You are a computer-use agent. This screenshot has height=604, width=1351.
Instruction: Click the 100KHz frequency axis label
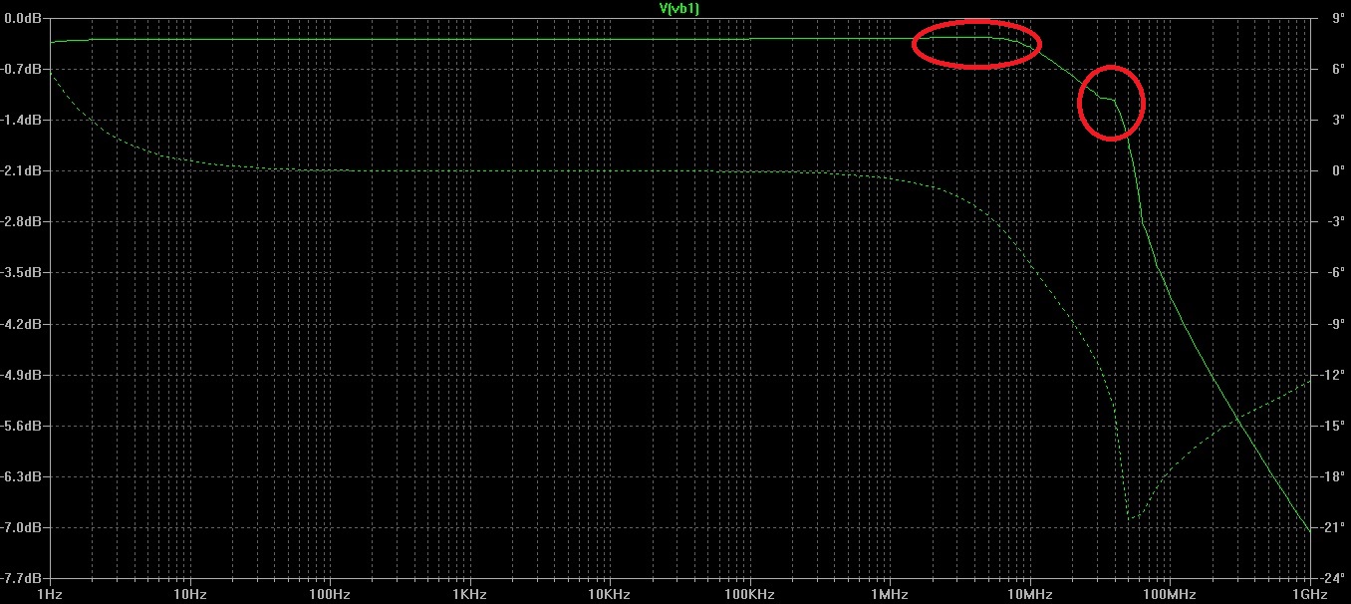tap(749, 594)
